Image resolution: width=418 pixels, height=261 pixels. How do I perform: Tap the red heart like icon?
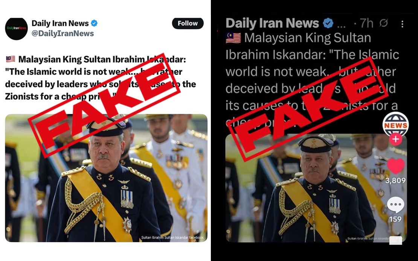pyautogui.click(x=396, y=165)
